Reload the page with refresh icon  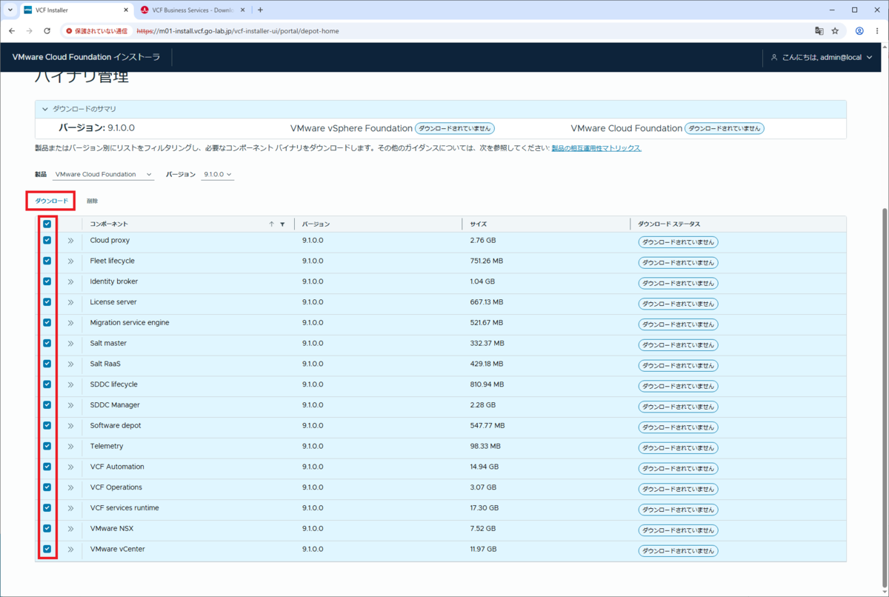tap(47, 31)
